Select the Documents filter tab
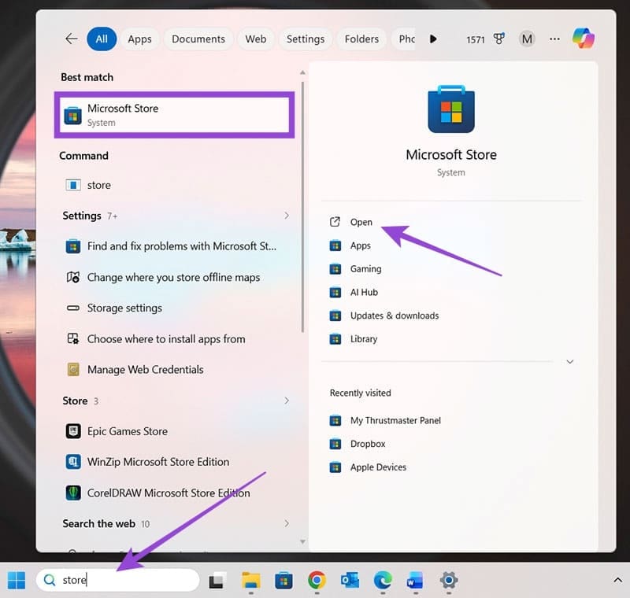The height and width of the screenshot is (598, 630). pos(198,39)
